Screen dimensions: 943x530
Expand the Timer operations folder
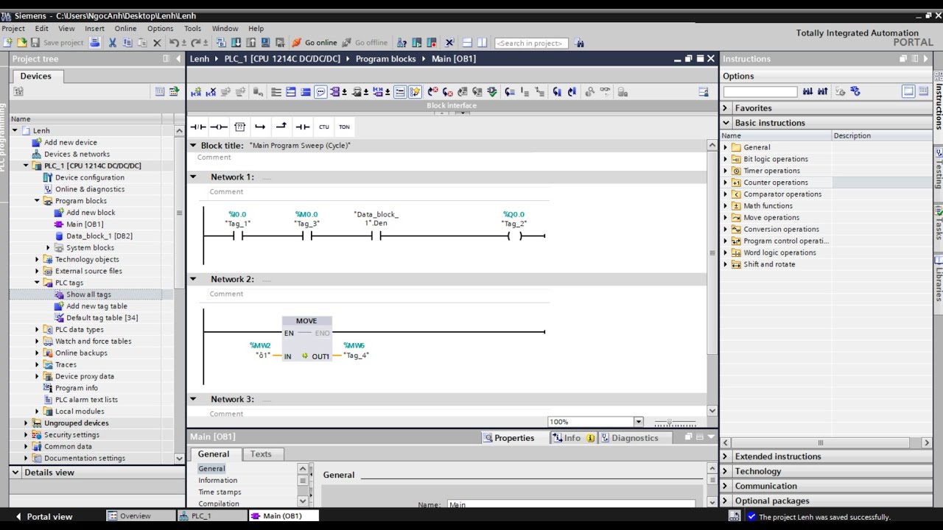[726, 171]
